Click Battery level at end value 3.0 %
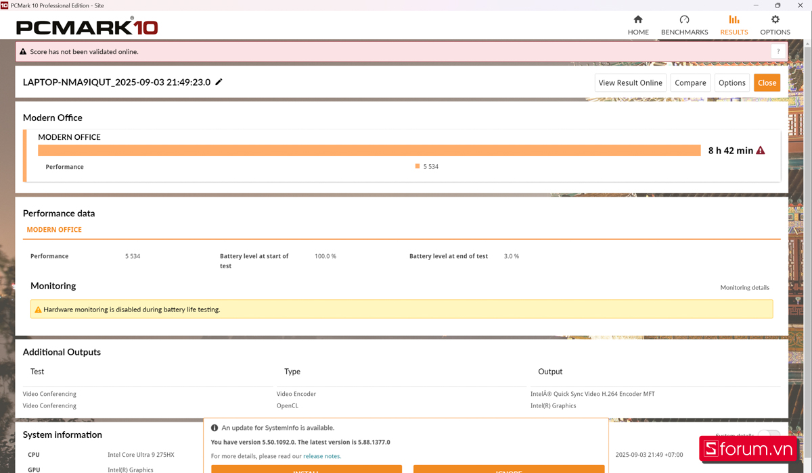This screenshot has height=473, width=812. pyautogui.click(x=512, y=256)
